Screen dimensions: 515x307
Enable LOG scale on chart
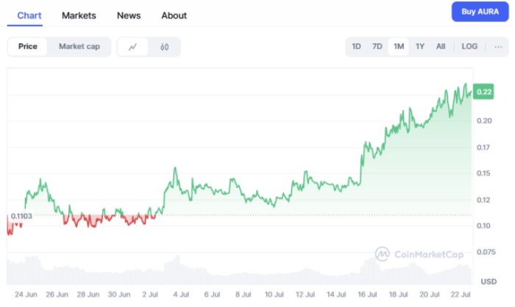[469, 47]
